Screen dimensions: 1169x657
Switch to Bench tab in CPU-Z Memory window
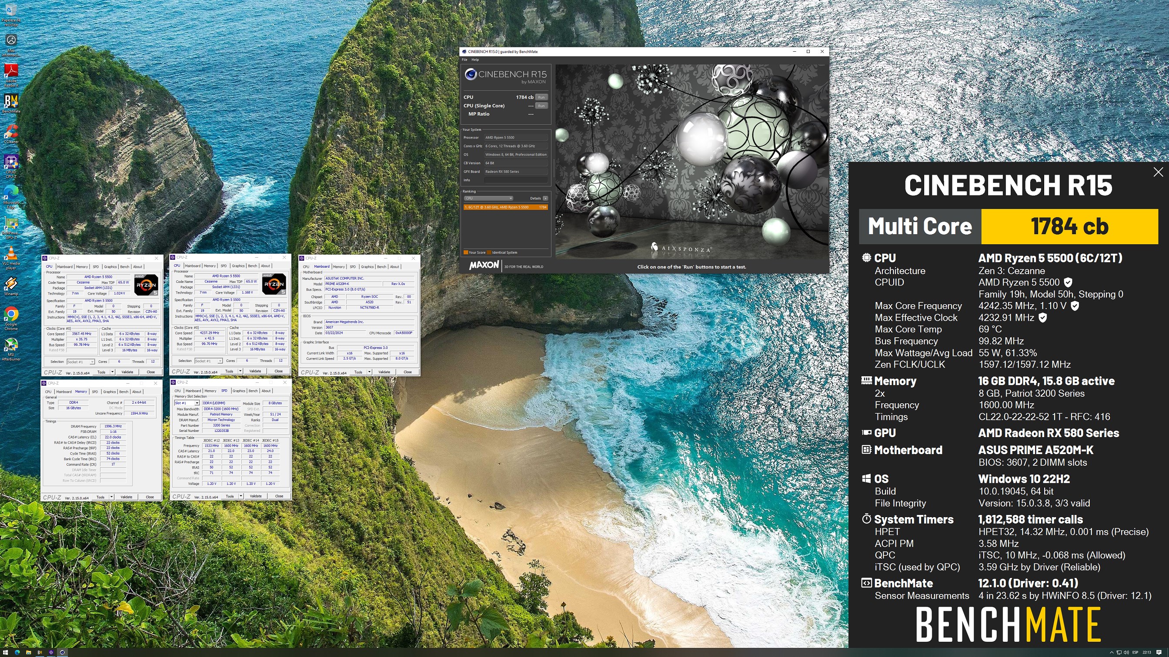click(x=124, y=392)
